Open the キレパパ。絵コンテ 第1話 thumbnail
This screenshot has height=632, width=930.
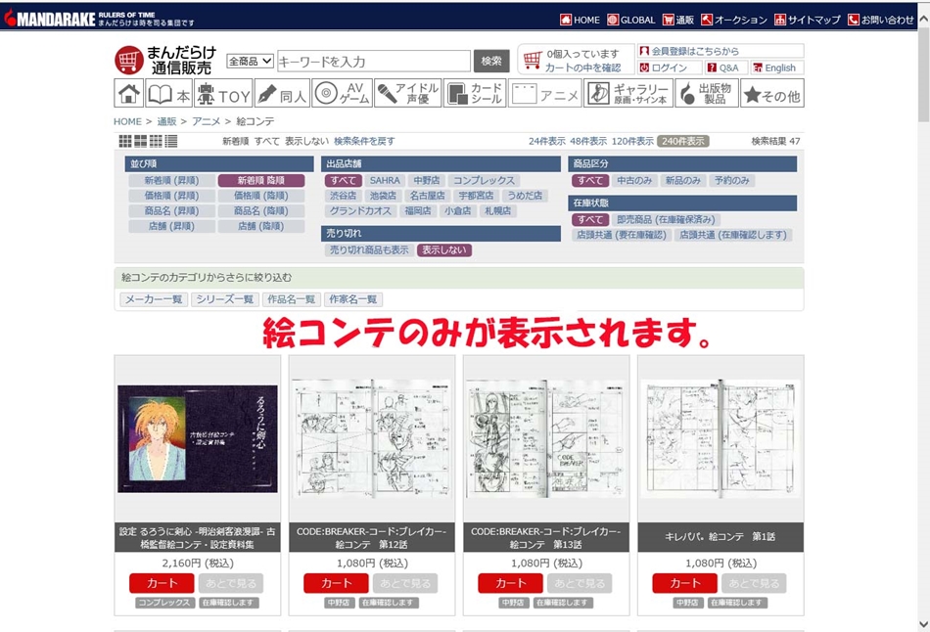[721, 438]
